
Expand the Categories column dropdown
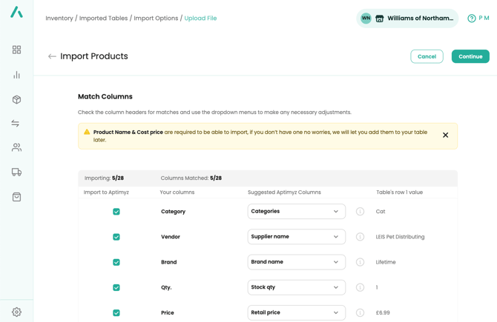(296, 212)
